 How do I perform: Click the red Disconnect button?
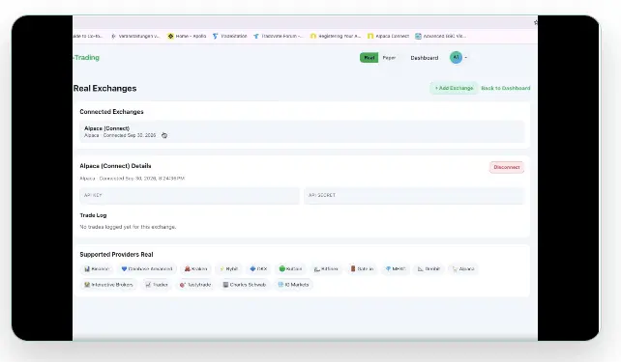[507, 167]
